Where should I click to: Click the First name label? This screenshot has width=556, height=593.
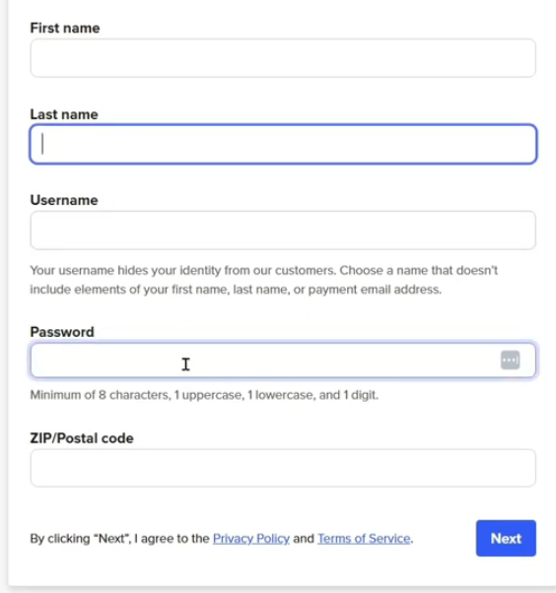[x=65, y=28]
